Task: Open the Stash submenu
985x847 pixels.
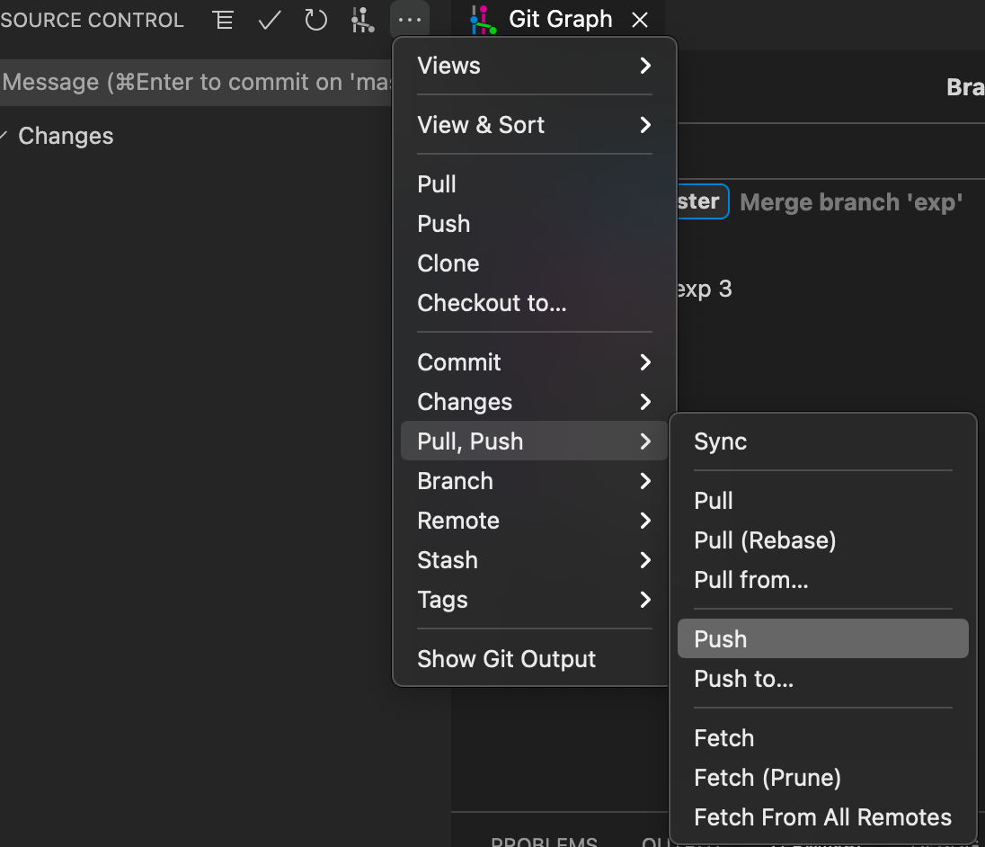Action: [x=534, y=560]
